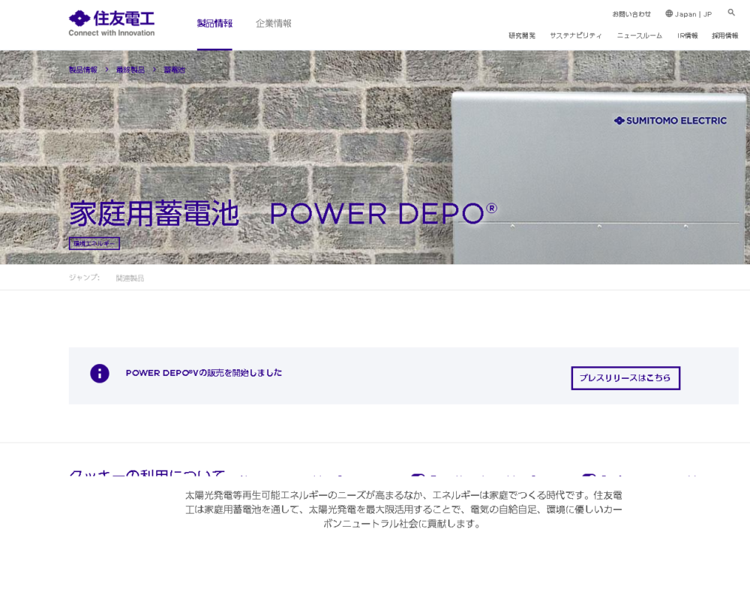
Task: Click the POWER DEPO®Vの販売を開始しました notice text
Action: click(204, 373)
